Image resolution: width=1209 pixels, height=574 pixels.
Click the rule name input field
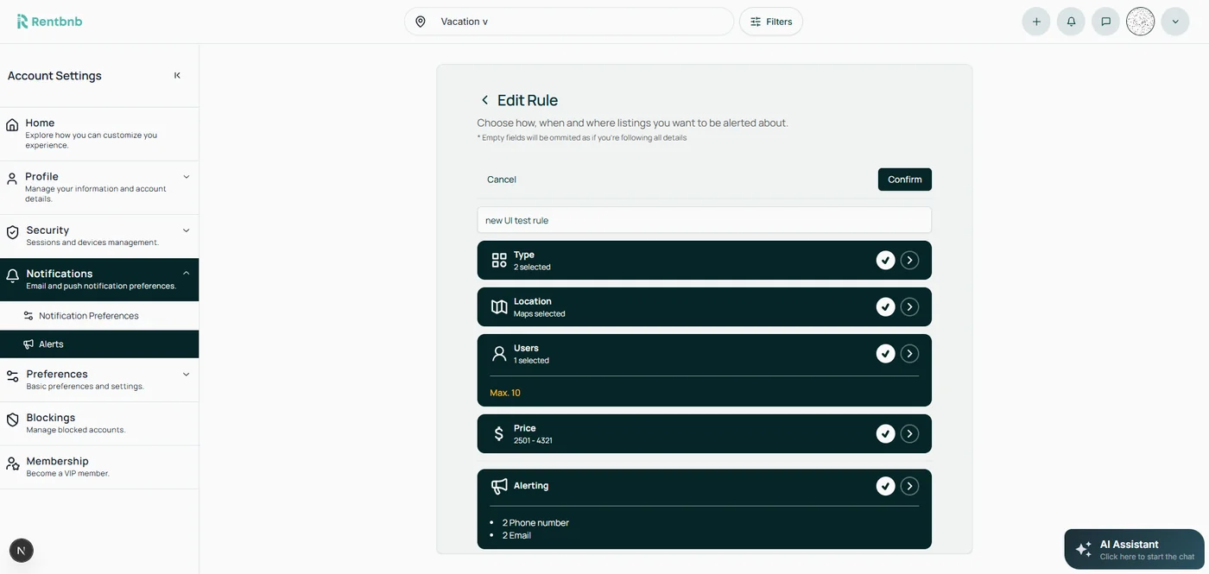click(x=704, y=220)
